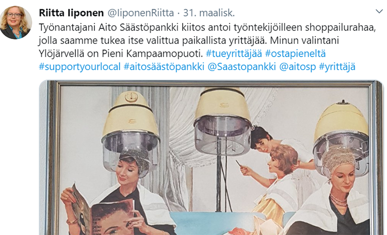This screenshot has width=387, height=235.
Task: Open the #ostapieneltä hashtag
Action: [x=295, y=54]
